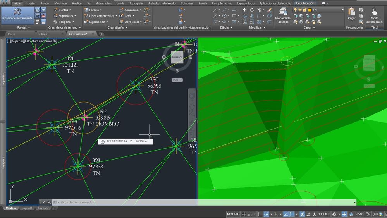Select the Scale tool in Modificar
This screenshot has height=218, width=387.
click(x=252, y=22)
